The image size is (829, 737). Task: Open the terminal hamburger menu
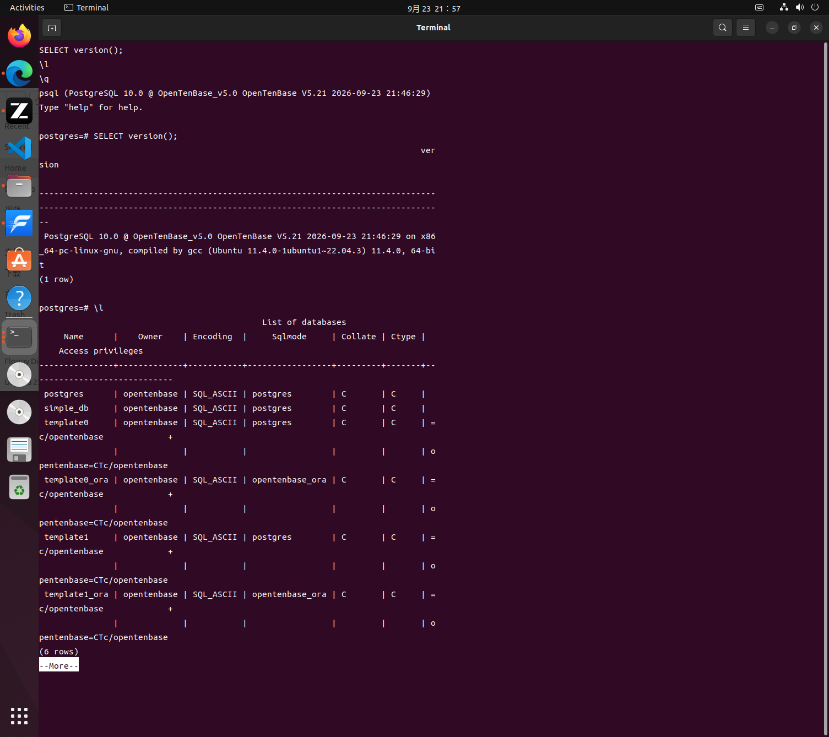click(x=746, y=28)
